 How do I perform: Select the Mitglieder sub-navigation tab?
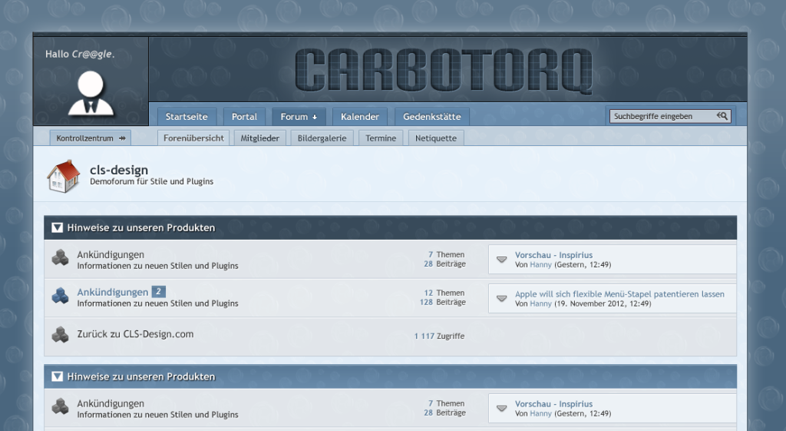click(259, 138)
